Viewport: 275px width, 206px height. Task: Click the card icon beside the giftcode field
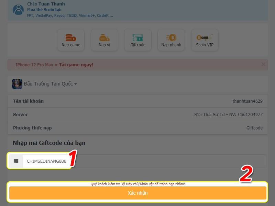point(16,161)
